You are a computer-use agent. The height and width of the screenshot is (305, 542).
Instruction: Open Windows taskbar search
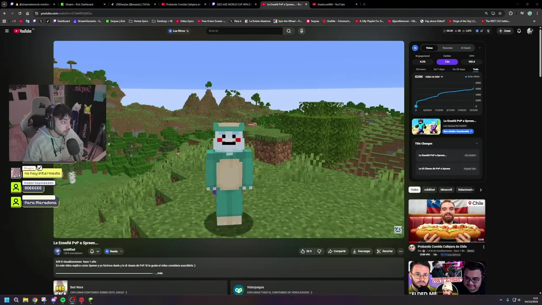point(16,300)
